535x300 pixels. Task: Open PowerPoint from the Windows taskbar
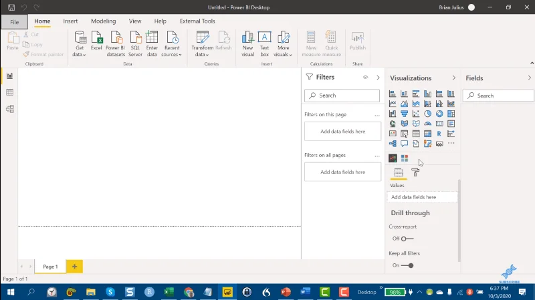(286, 292)
